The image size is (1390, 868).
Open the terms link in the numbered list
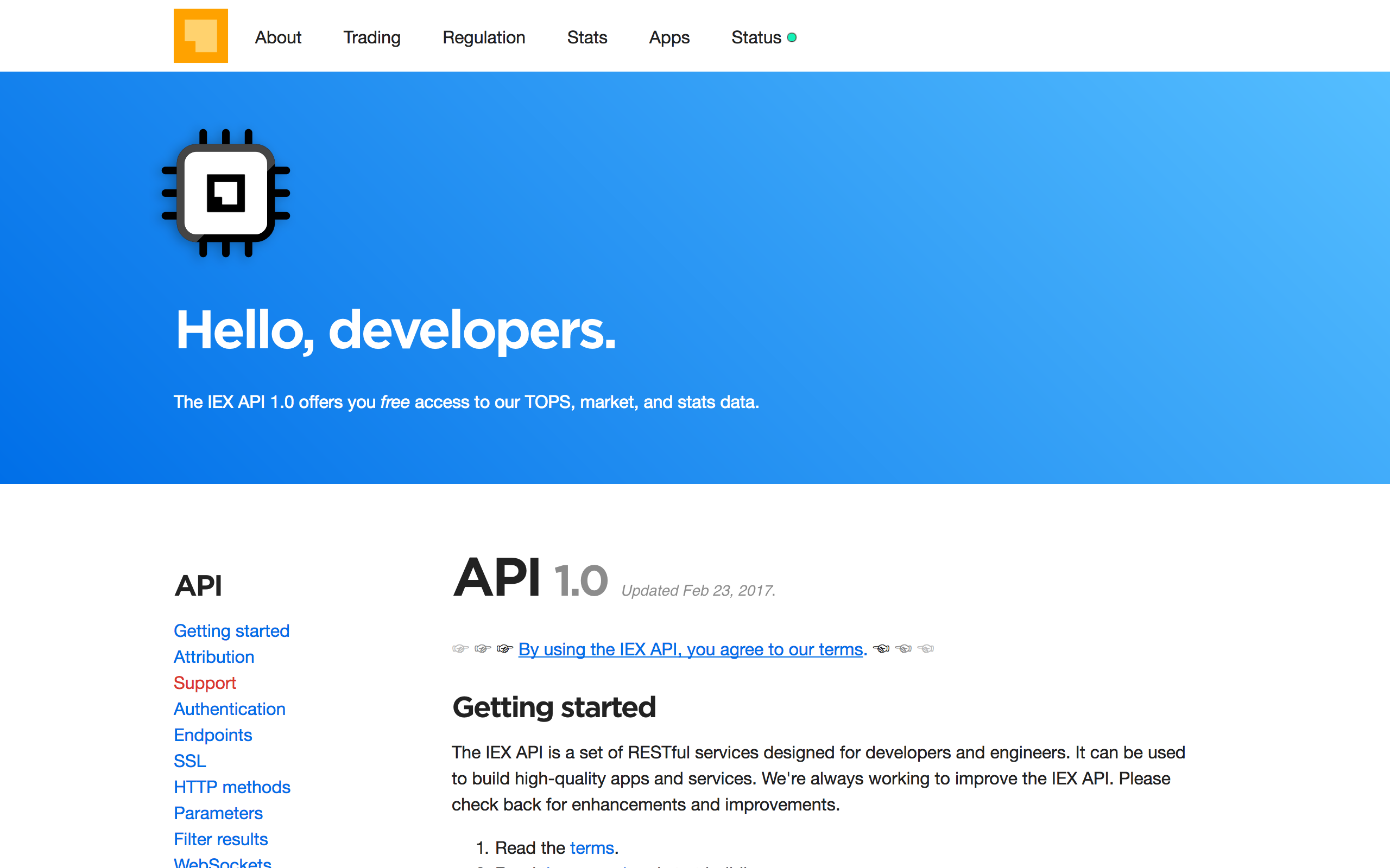coord(592,847)
